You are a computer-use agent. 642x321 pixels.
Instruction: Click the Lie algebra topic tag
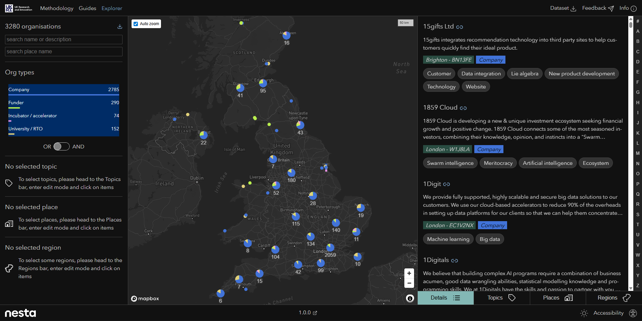[525, 74]
